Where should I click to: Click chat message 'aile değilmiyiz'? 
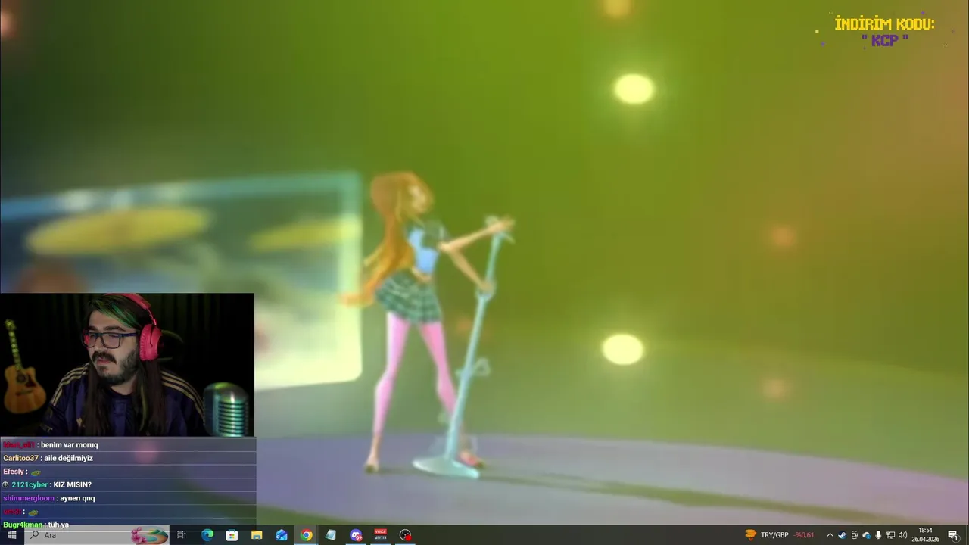coord(69,459)
